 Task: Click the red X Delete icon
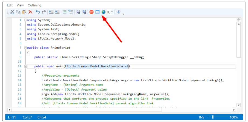30,12
